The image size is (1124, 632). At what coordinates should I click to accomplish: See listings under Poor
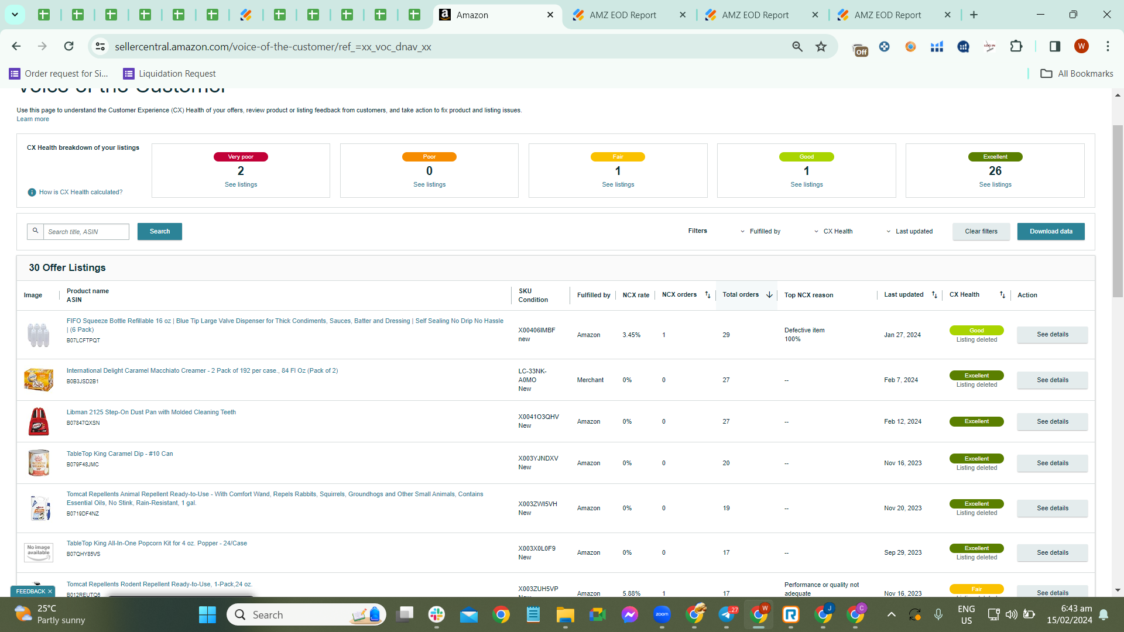pos(430,185)
